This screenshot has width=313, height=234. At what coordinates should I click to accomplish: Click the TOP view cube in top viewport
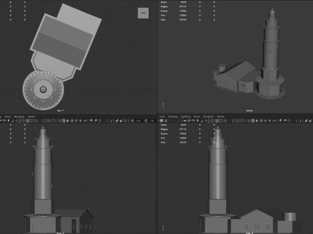(143, 13)
